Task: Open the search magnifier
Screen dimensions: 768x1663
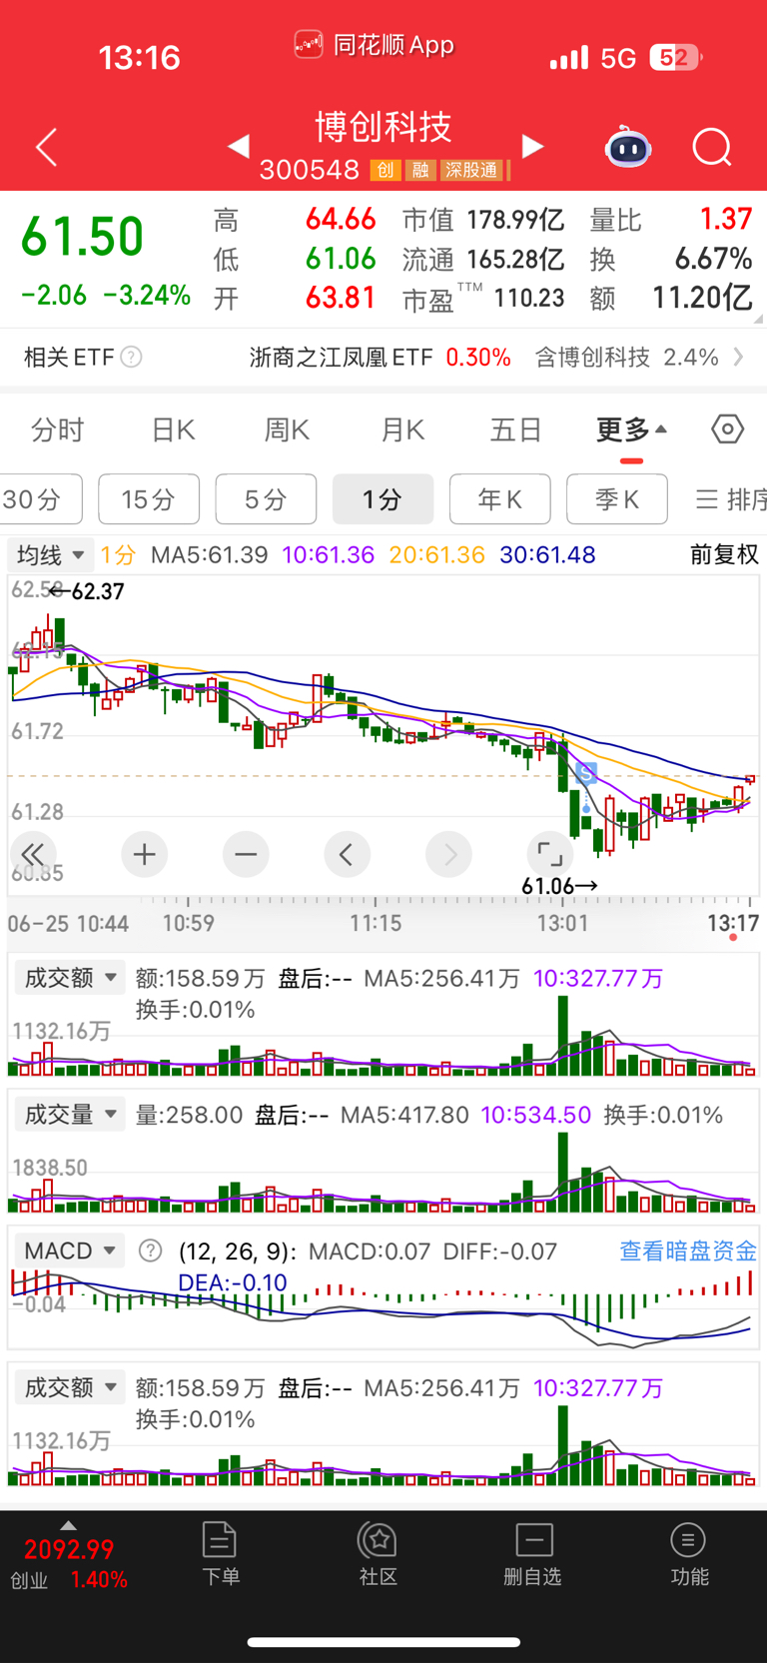Action: [712, 148]
